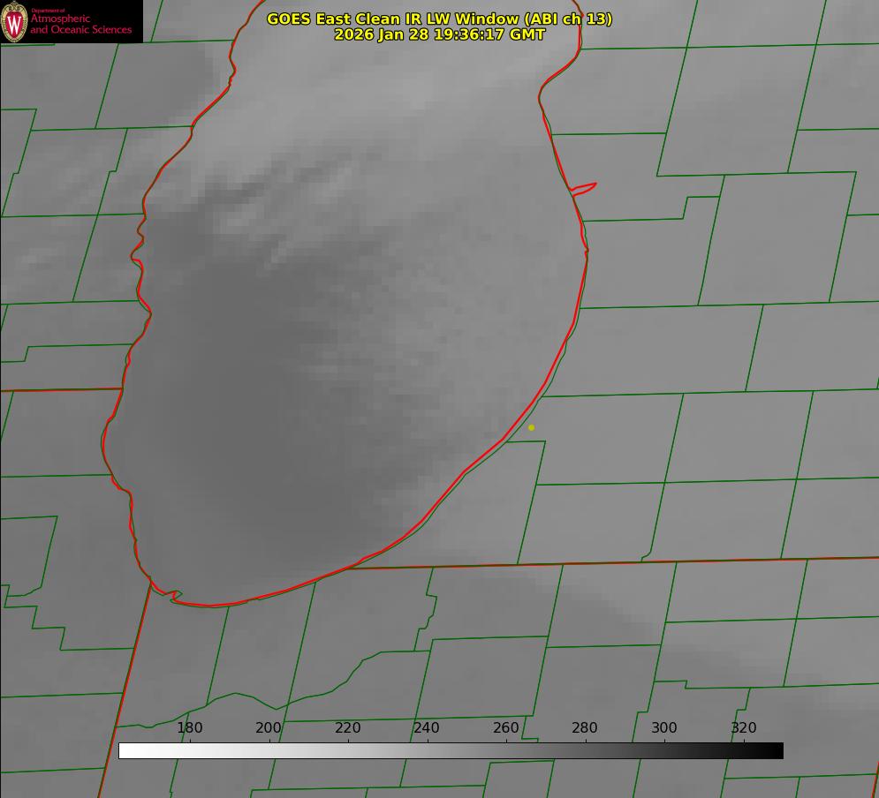Select the 220 value on the temperature scale
This screenshot has height=798, width=879.
point(348,727)
